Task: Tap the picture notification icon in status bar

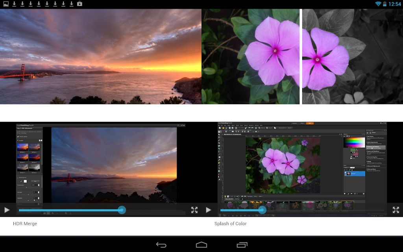Action: (6, 4)
